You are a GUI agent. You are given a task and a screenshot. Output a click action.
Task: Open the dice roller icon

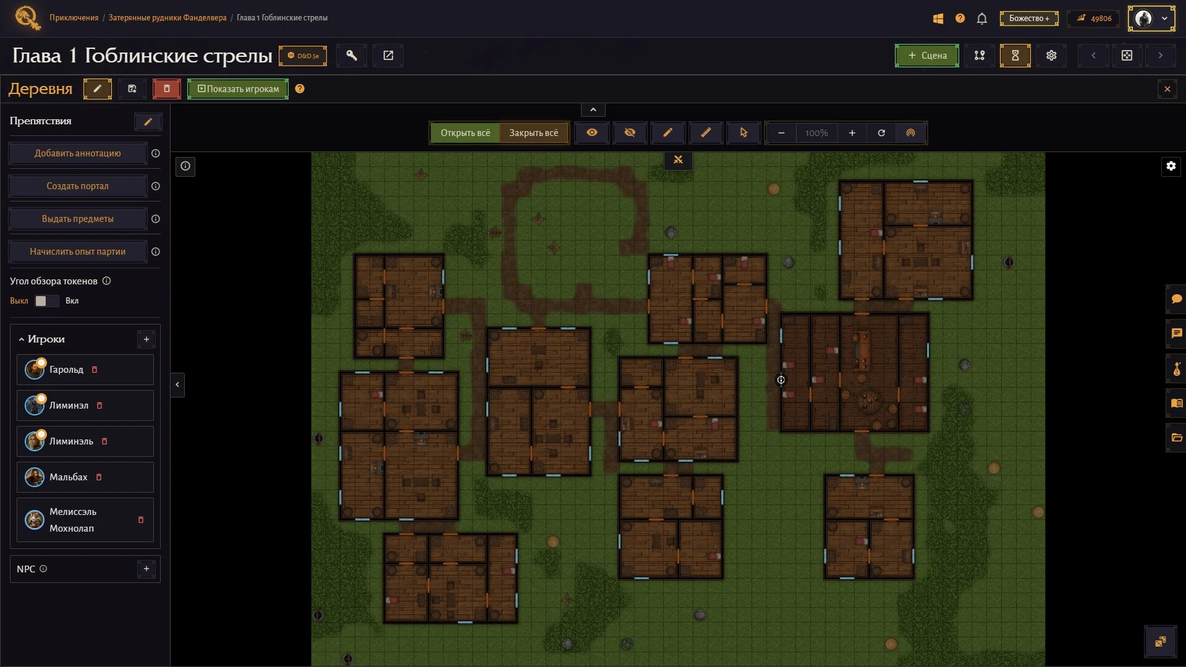1127,56
